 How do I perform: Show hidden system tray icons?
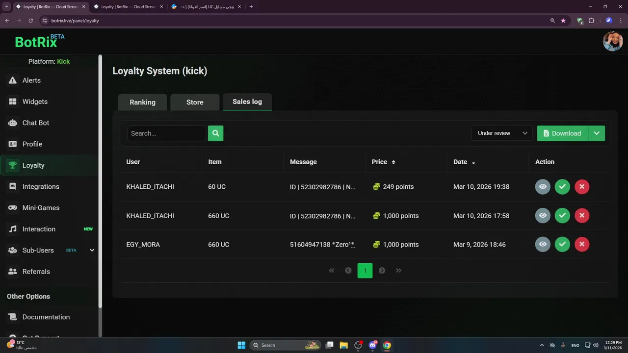point(542,345)
